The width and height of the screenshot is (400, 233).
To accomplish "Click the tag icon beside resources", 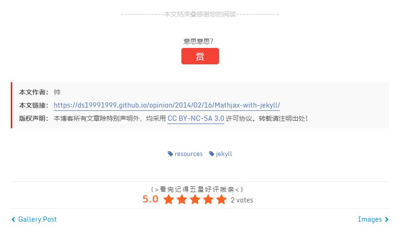I will point(170,154).
